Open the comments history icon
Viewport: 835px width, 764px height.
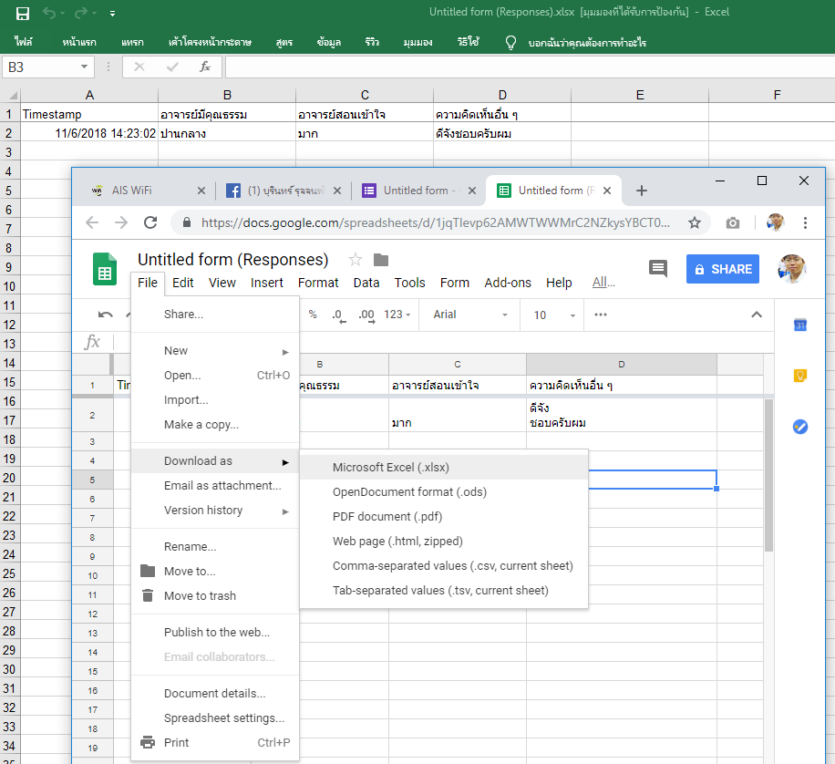pos(657,268)
